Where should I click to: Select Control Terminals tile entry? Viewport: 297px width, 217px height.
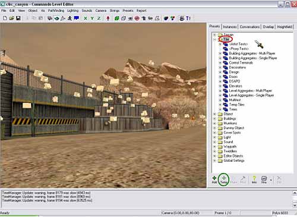click(x=241, y=62)
